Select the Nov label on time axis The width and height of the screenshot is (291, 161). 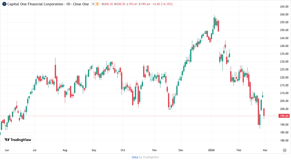pos(155,150)
